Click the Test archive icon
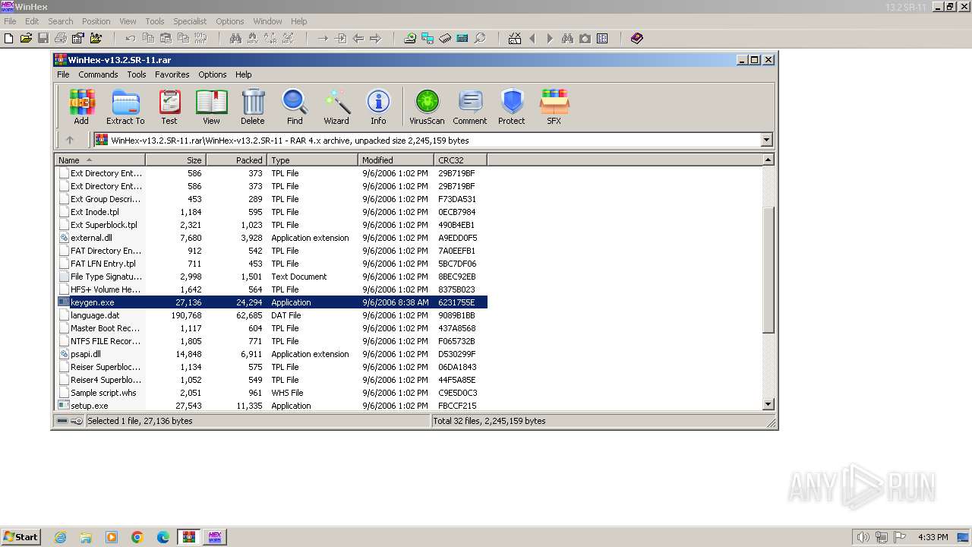This screenshot has width=972, height=547. point(169,106)
